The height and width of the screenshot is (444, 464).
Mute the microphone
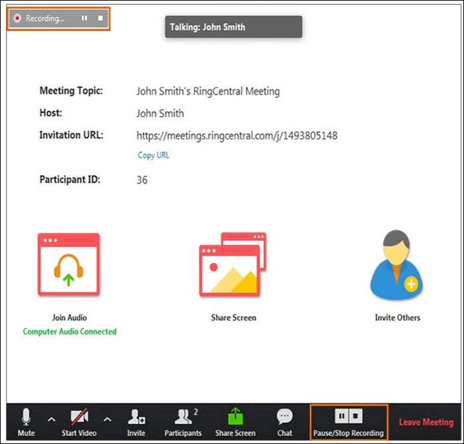(x=26, y=422)
